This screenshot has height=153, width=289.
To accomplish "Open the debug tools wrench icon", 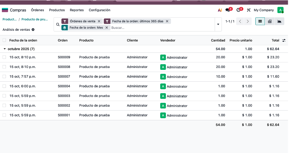I will [249, 10].
